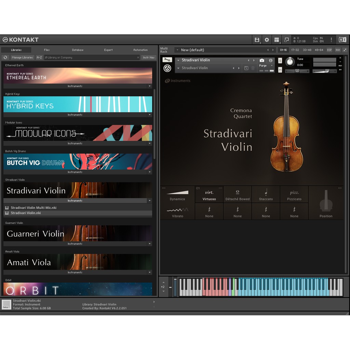Click the floppy disk save icon in top toolbar

[x=257, y=40]
